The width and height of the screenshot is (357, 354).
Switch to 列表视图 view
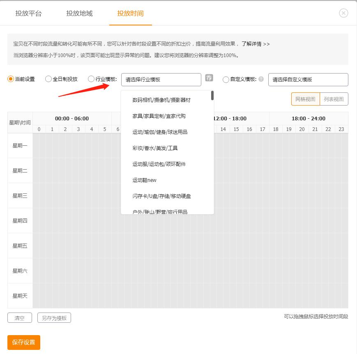pyautogui.click(x=334, y=99)
